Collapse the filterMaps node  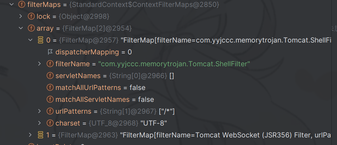(12, 5)
